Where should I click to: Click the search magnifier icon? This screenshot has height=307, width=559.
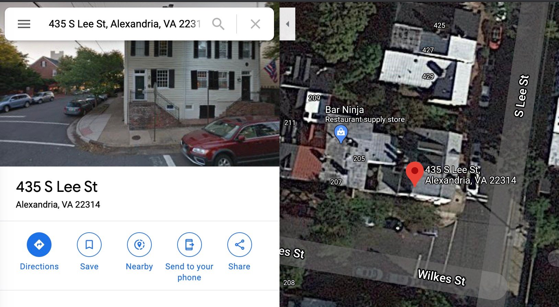pos(218,24)
